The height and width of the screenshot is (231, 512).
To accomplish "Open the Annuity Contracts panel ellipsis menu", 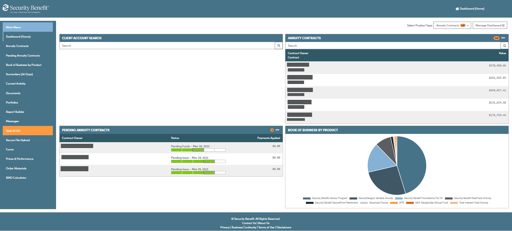I will 503,38.
